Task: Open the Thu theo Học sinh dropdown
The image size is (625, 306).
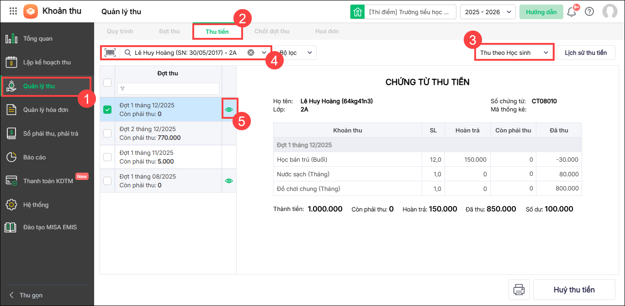Action: 514,53
